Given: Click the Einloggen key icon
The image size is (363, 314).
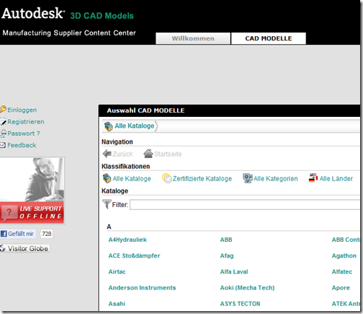Looking at the screenshot, I should point(3,110).
